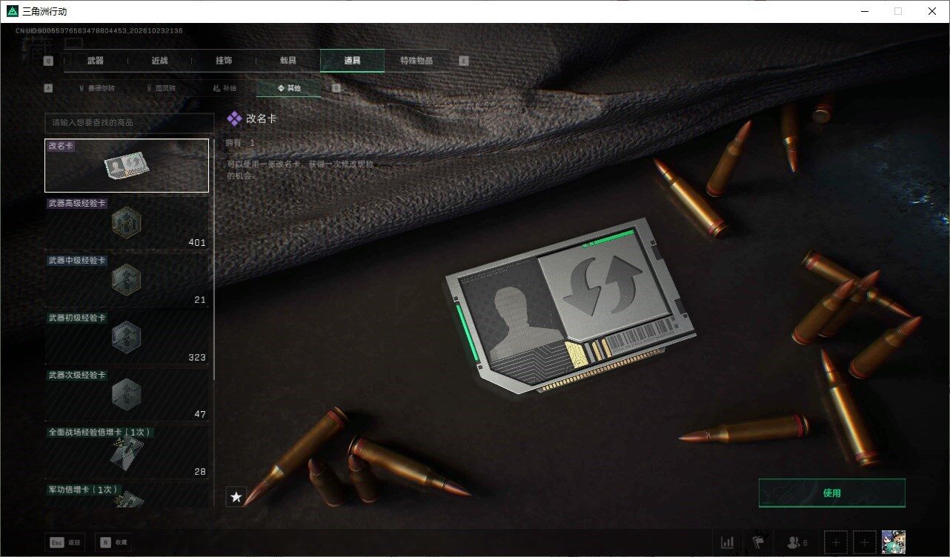This screenshot has width=950, height=557.
Task: Favorite the item with the star icon
Action: click(236, 496)
